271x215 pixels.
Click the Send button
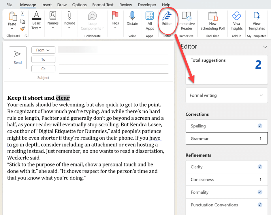[x=18, y=58]
